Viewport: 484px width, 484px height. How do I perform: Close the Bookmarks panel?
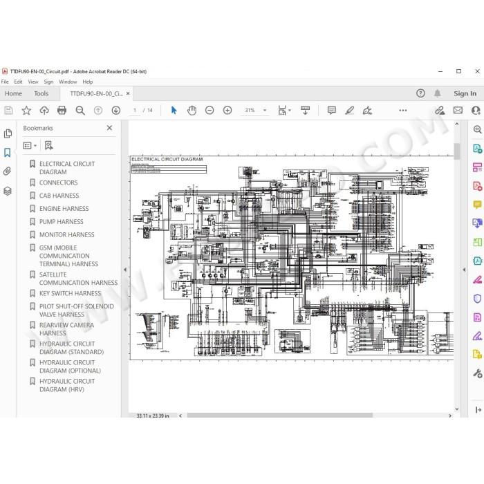(109, 128)
